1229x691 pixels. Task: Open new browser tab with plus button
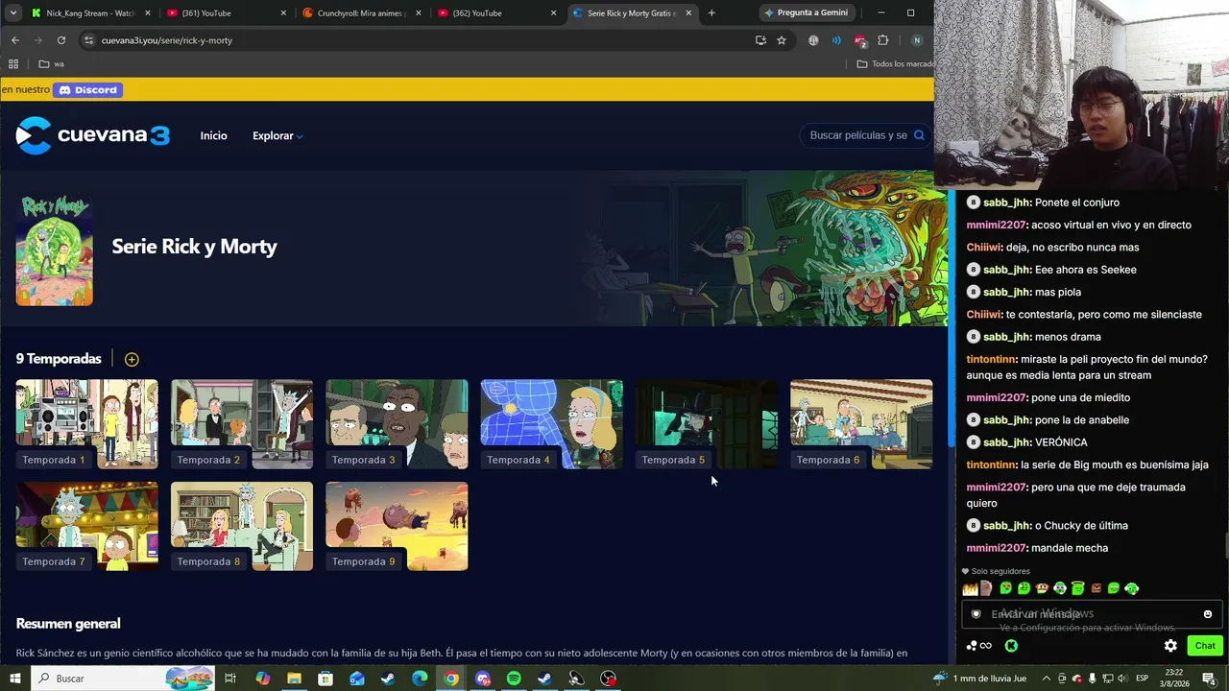[711, 13]
